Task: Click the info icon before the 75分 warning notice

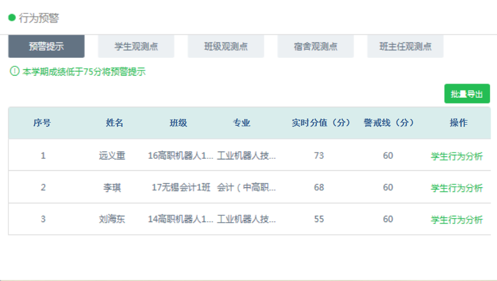Action: tap(14, 71)
